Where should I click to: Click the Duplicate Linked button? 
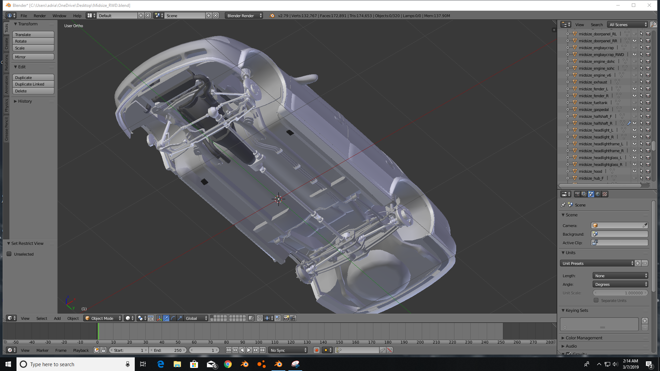pos(33,84)
